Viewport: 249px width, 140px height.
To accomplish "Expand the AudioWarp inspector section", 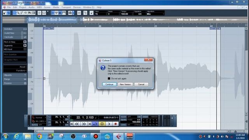I will pyautogui.click(x=15, y=33).
